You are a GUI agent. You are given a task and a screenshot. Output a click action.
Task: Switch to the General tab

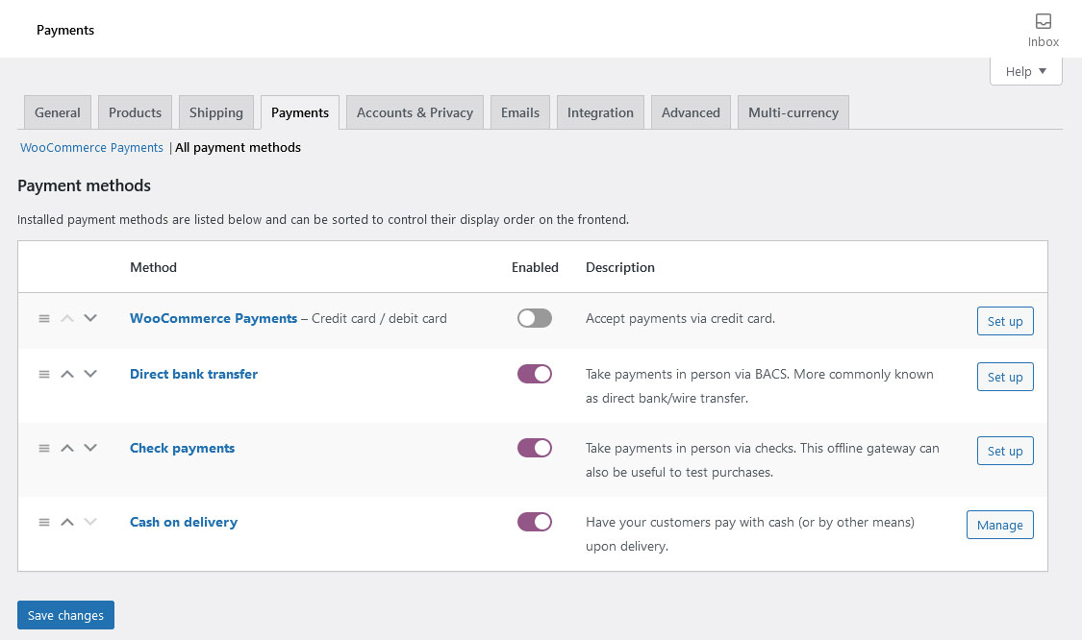tap(58, 112)
